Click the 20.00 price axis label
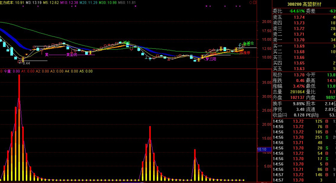Image resolution: width=336 pixels, height=183 pixels. (267, 22)
